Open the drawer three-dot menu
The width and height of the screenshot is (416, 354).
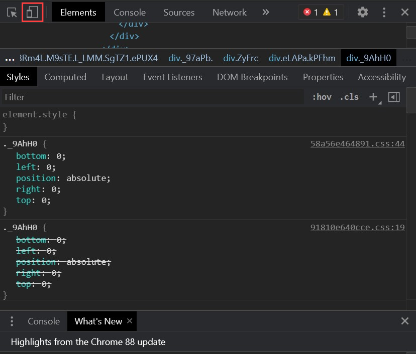[12, 321]
